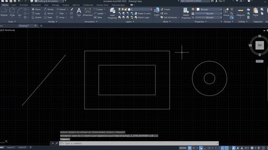Click the Array tool
Image resolution: width=268 pixels, height=150 pixels.
pyautogui.click(x=60, y=17)
